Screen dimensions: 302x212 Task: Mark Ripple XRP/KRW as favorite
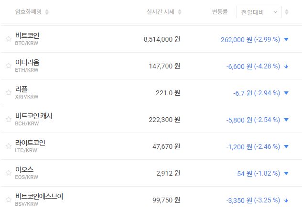point(8,93)
